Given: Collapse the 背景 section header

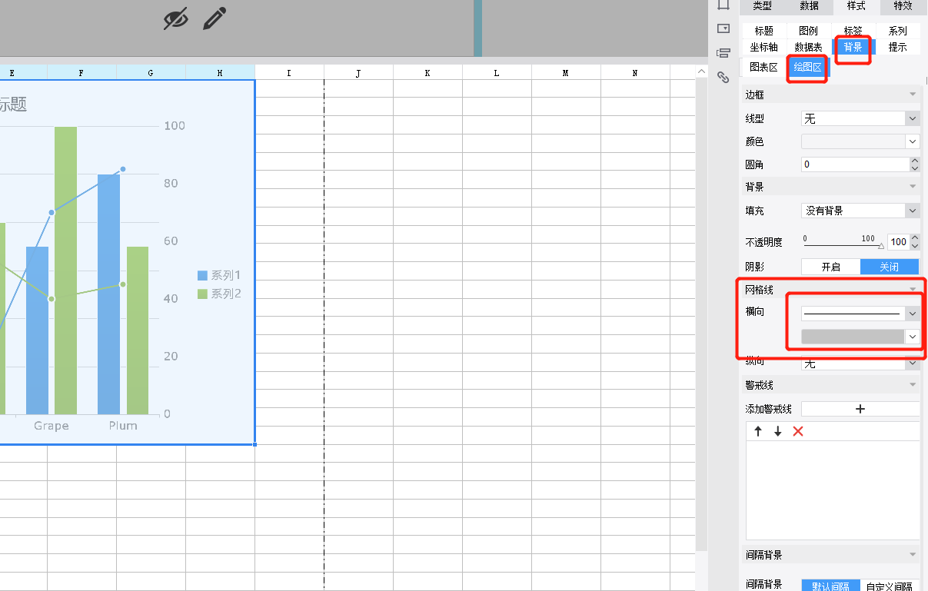Looking at the screenshot, I should coord(913,187).
